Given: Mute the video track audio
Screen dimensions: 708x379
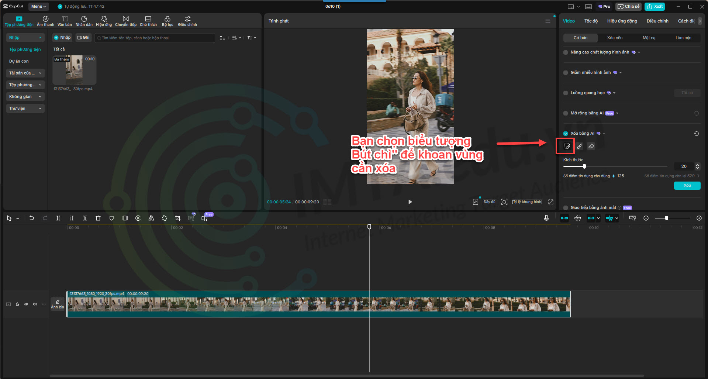Looking at the screenshot, I should tap(35, 304).
